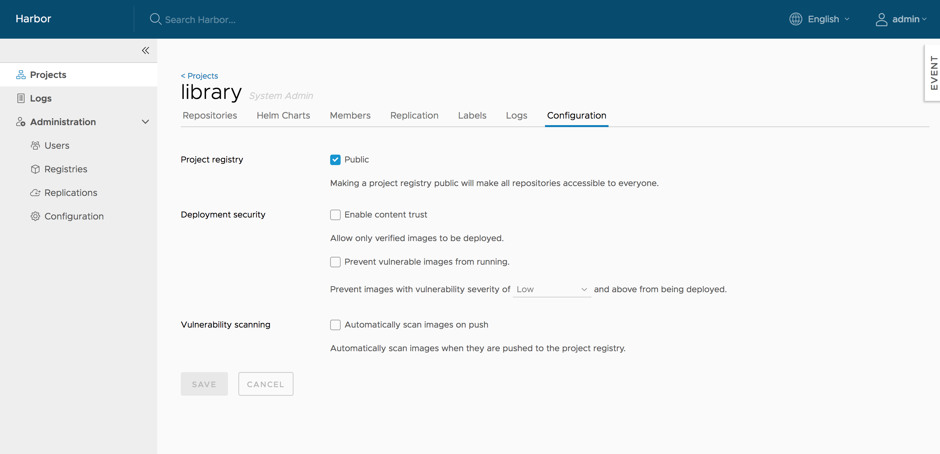Enable content trust checkbox
The height and width of the screenshot is (454, 940).
point(335,215)
